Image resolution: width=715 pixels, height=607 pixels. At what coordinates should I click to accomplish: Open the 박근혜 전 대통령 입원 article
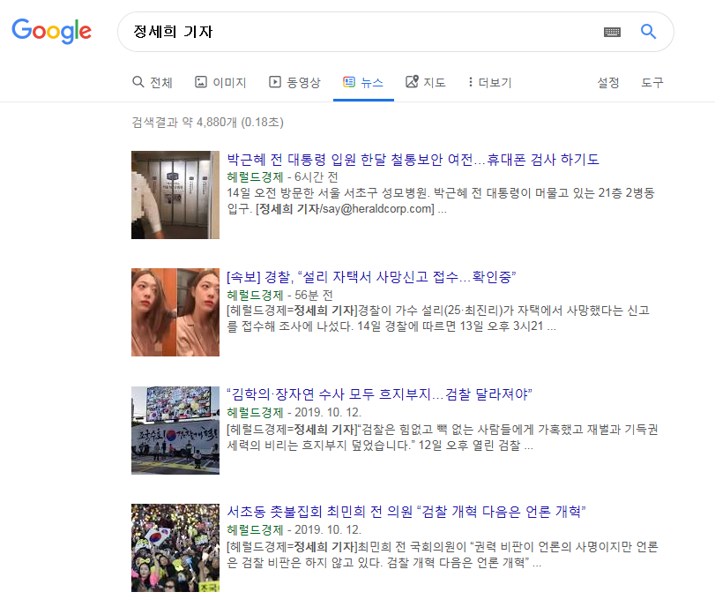[x=413, y=160]
